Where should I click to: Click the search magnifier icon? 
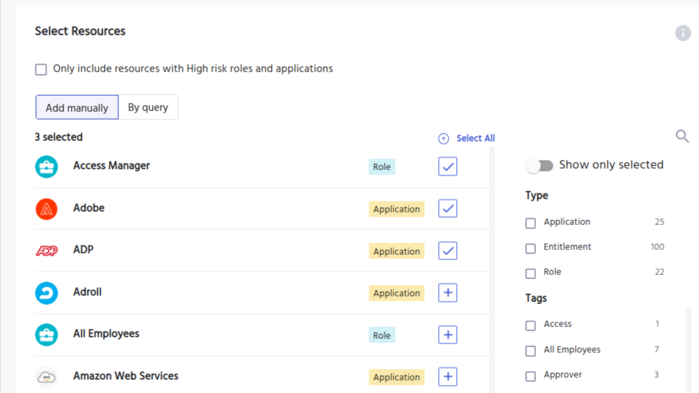click(x=682, y=136)
